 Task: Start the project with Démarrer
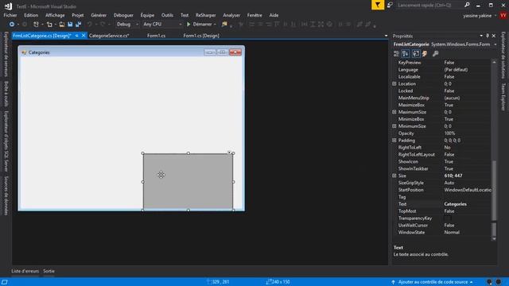click(x=200, y=25)
